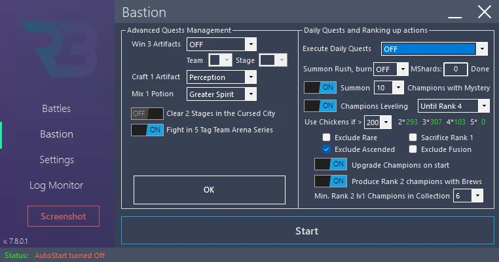Open the Min. Rank 2 Champions dropdown
The image size is (499, 262).
(x=468, y=196)
